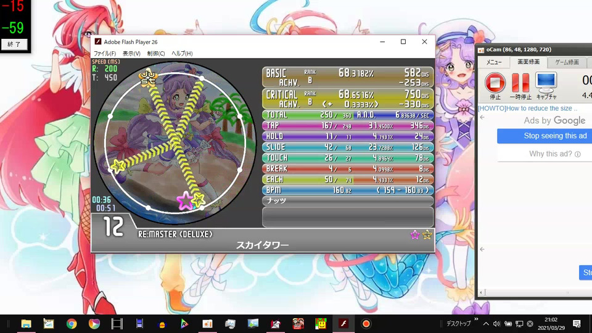Click the Flash Player title bar icon

98,41
